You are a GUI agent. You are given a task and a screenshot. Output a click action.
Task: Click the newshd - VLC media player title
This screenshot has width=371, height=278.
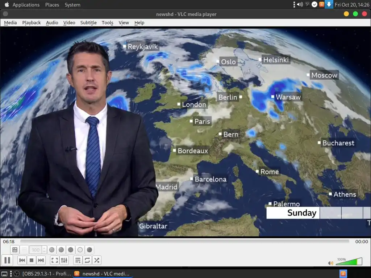[186, 14]
